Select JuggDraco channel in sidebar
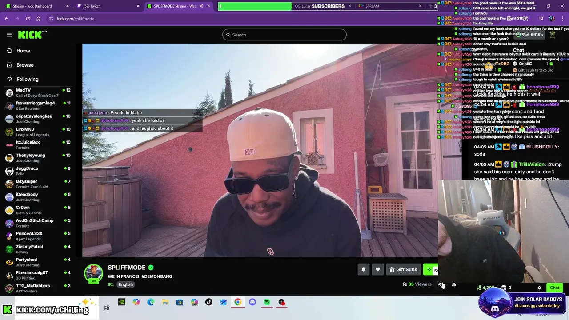The height and width of the screenshot is (320, 569). [x=38, y=171]
